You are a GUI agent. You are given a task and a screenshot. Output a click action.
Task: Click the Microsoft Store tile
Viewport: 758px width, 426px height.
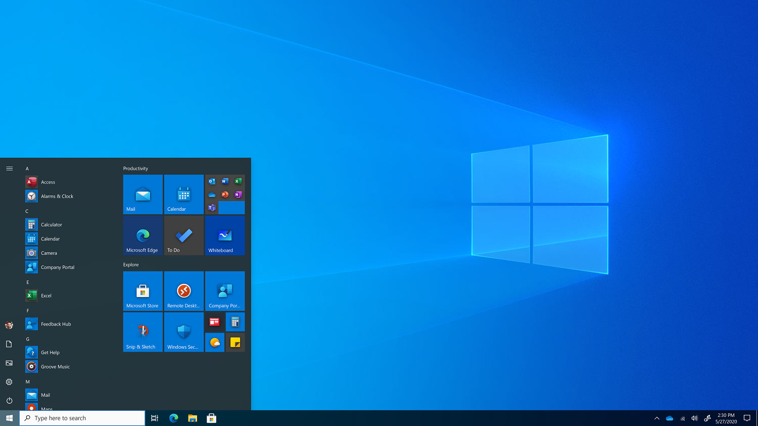143,291
